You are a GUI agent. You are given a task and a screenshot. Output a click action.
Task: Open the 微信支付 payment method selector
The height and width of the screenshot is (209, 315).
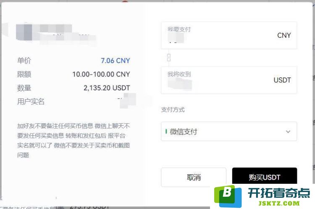(229, 131)
